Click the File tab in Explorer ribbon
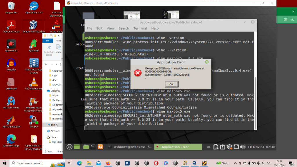Viewport: 297px width, 167px height. click(48, 41)
